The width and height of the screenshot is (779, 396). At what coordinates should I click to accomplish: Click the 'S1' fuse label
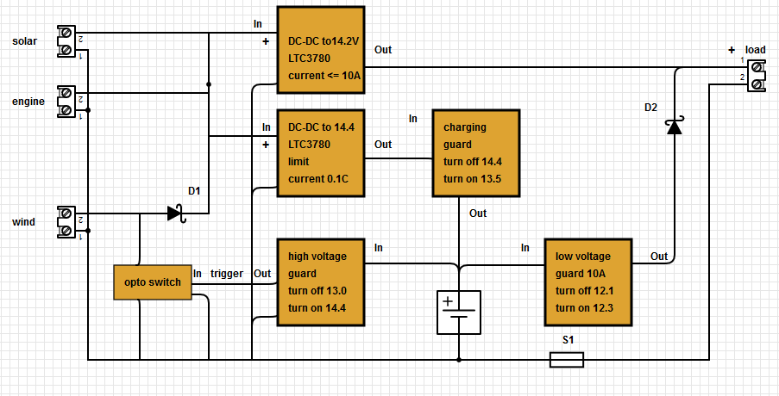pos(568,340)
